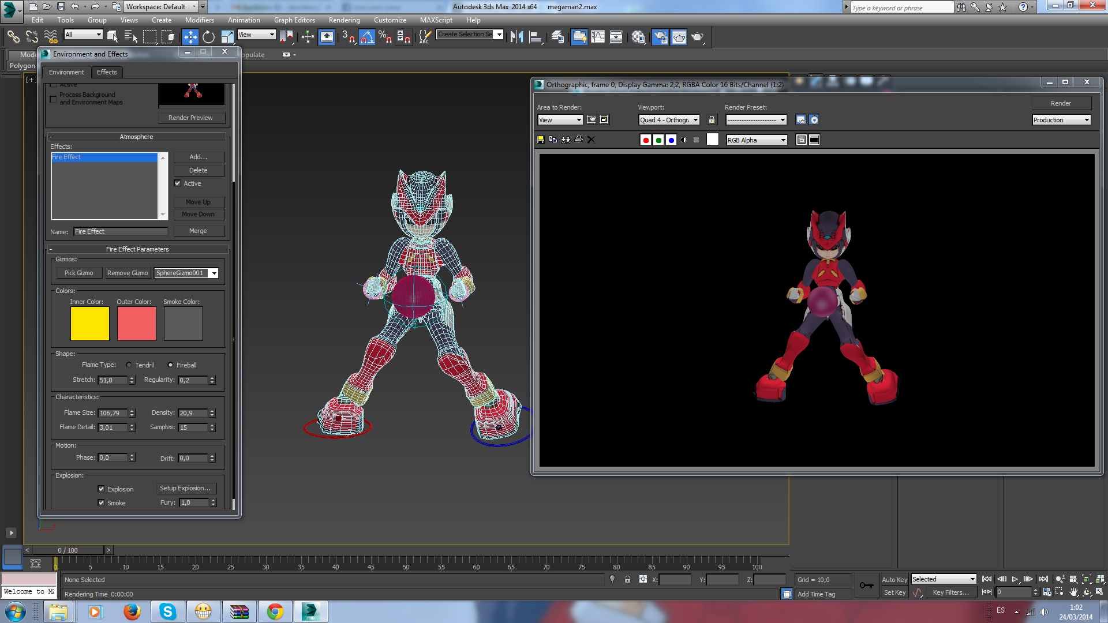The height and width of the screenshot is (623, 1108).
Task: Save rendered image with the disk icon
Action: coord(541,140)
